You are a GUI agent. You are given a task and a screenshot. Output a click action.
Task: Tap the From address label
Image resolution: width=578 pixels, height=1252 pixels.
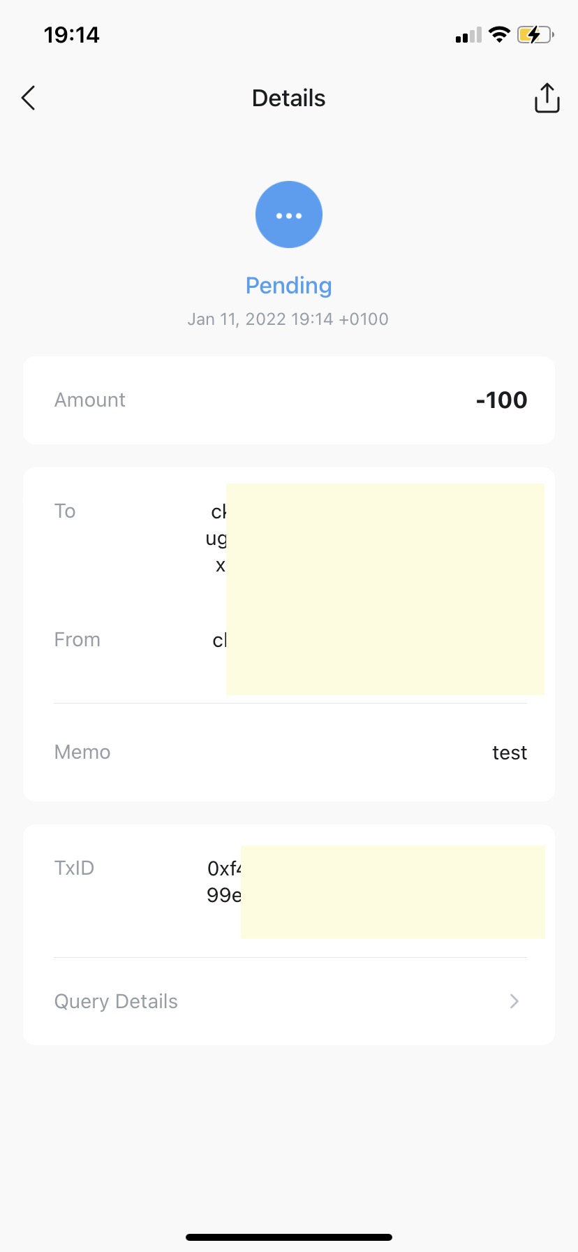click(77, 640)
